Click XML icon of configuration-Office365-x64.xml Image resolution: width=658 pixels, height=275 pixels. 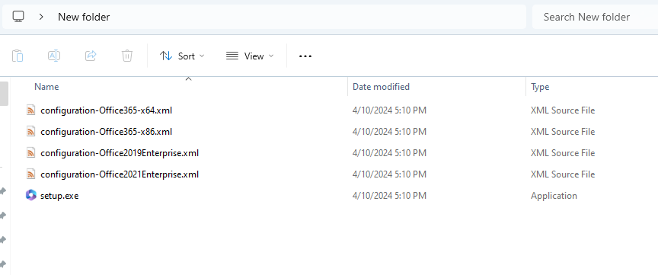click(30, 110)
